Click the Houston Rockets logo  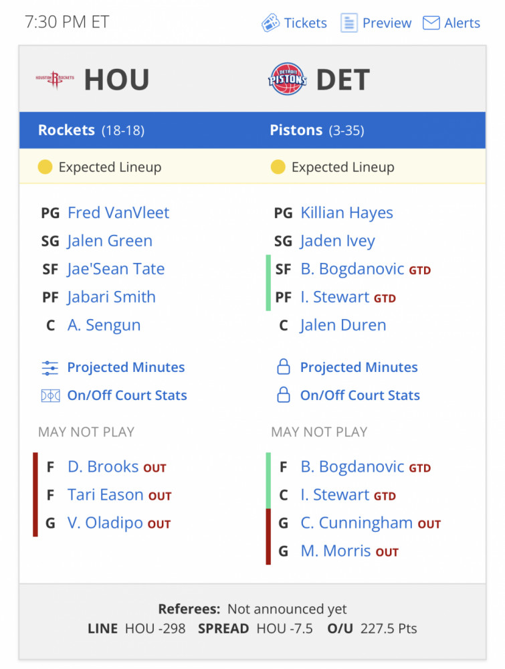click(x=55, y=80)
